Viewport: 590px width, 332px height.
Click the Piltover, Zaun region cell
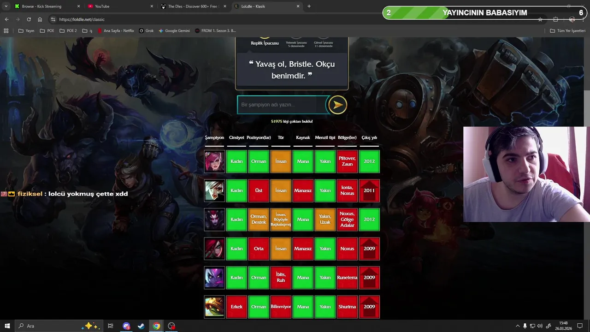(x=347, y=161)
